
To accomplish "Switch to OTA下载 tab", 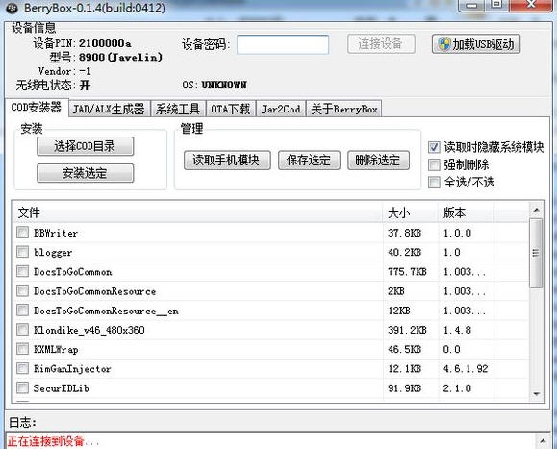I will [231, 109].
